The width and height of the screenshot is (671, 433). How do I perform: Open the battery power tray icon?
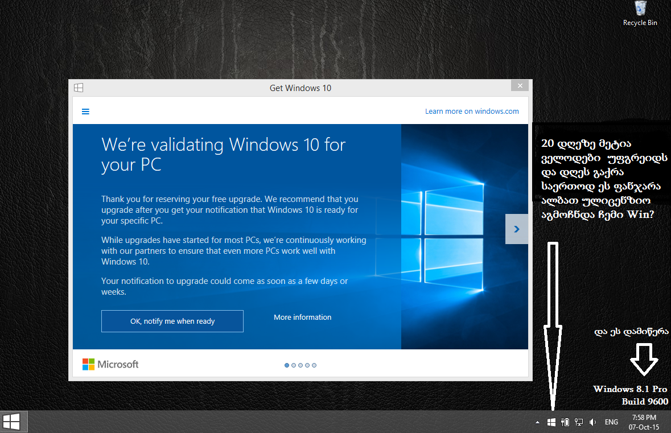(x=565, y=422)
